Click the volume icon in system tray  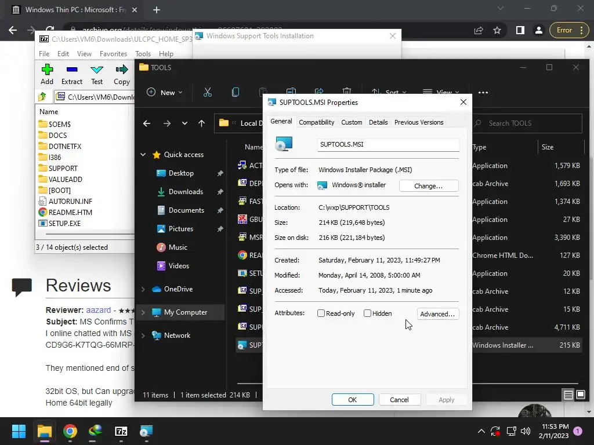526,431
